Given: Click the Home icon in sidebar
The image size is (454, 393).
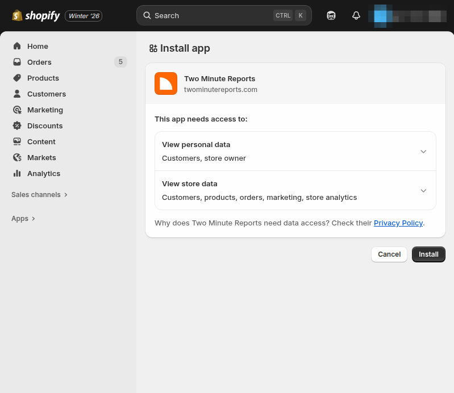Looking at the screenshot, I should click(x=17, y=46).
